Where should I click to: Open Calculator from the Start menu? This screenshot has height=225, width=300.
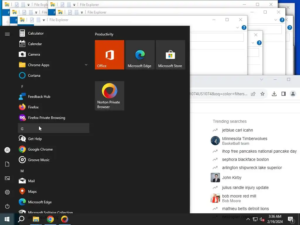tap(54, 33)
